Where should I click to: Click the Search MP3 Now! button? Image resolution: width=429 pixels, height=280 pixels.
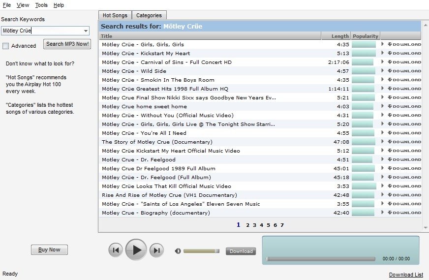click(x=67, y=44)
